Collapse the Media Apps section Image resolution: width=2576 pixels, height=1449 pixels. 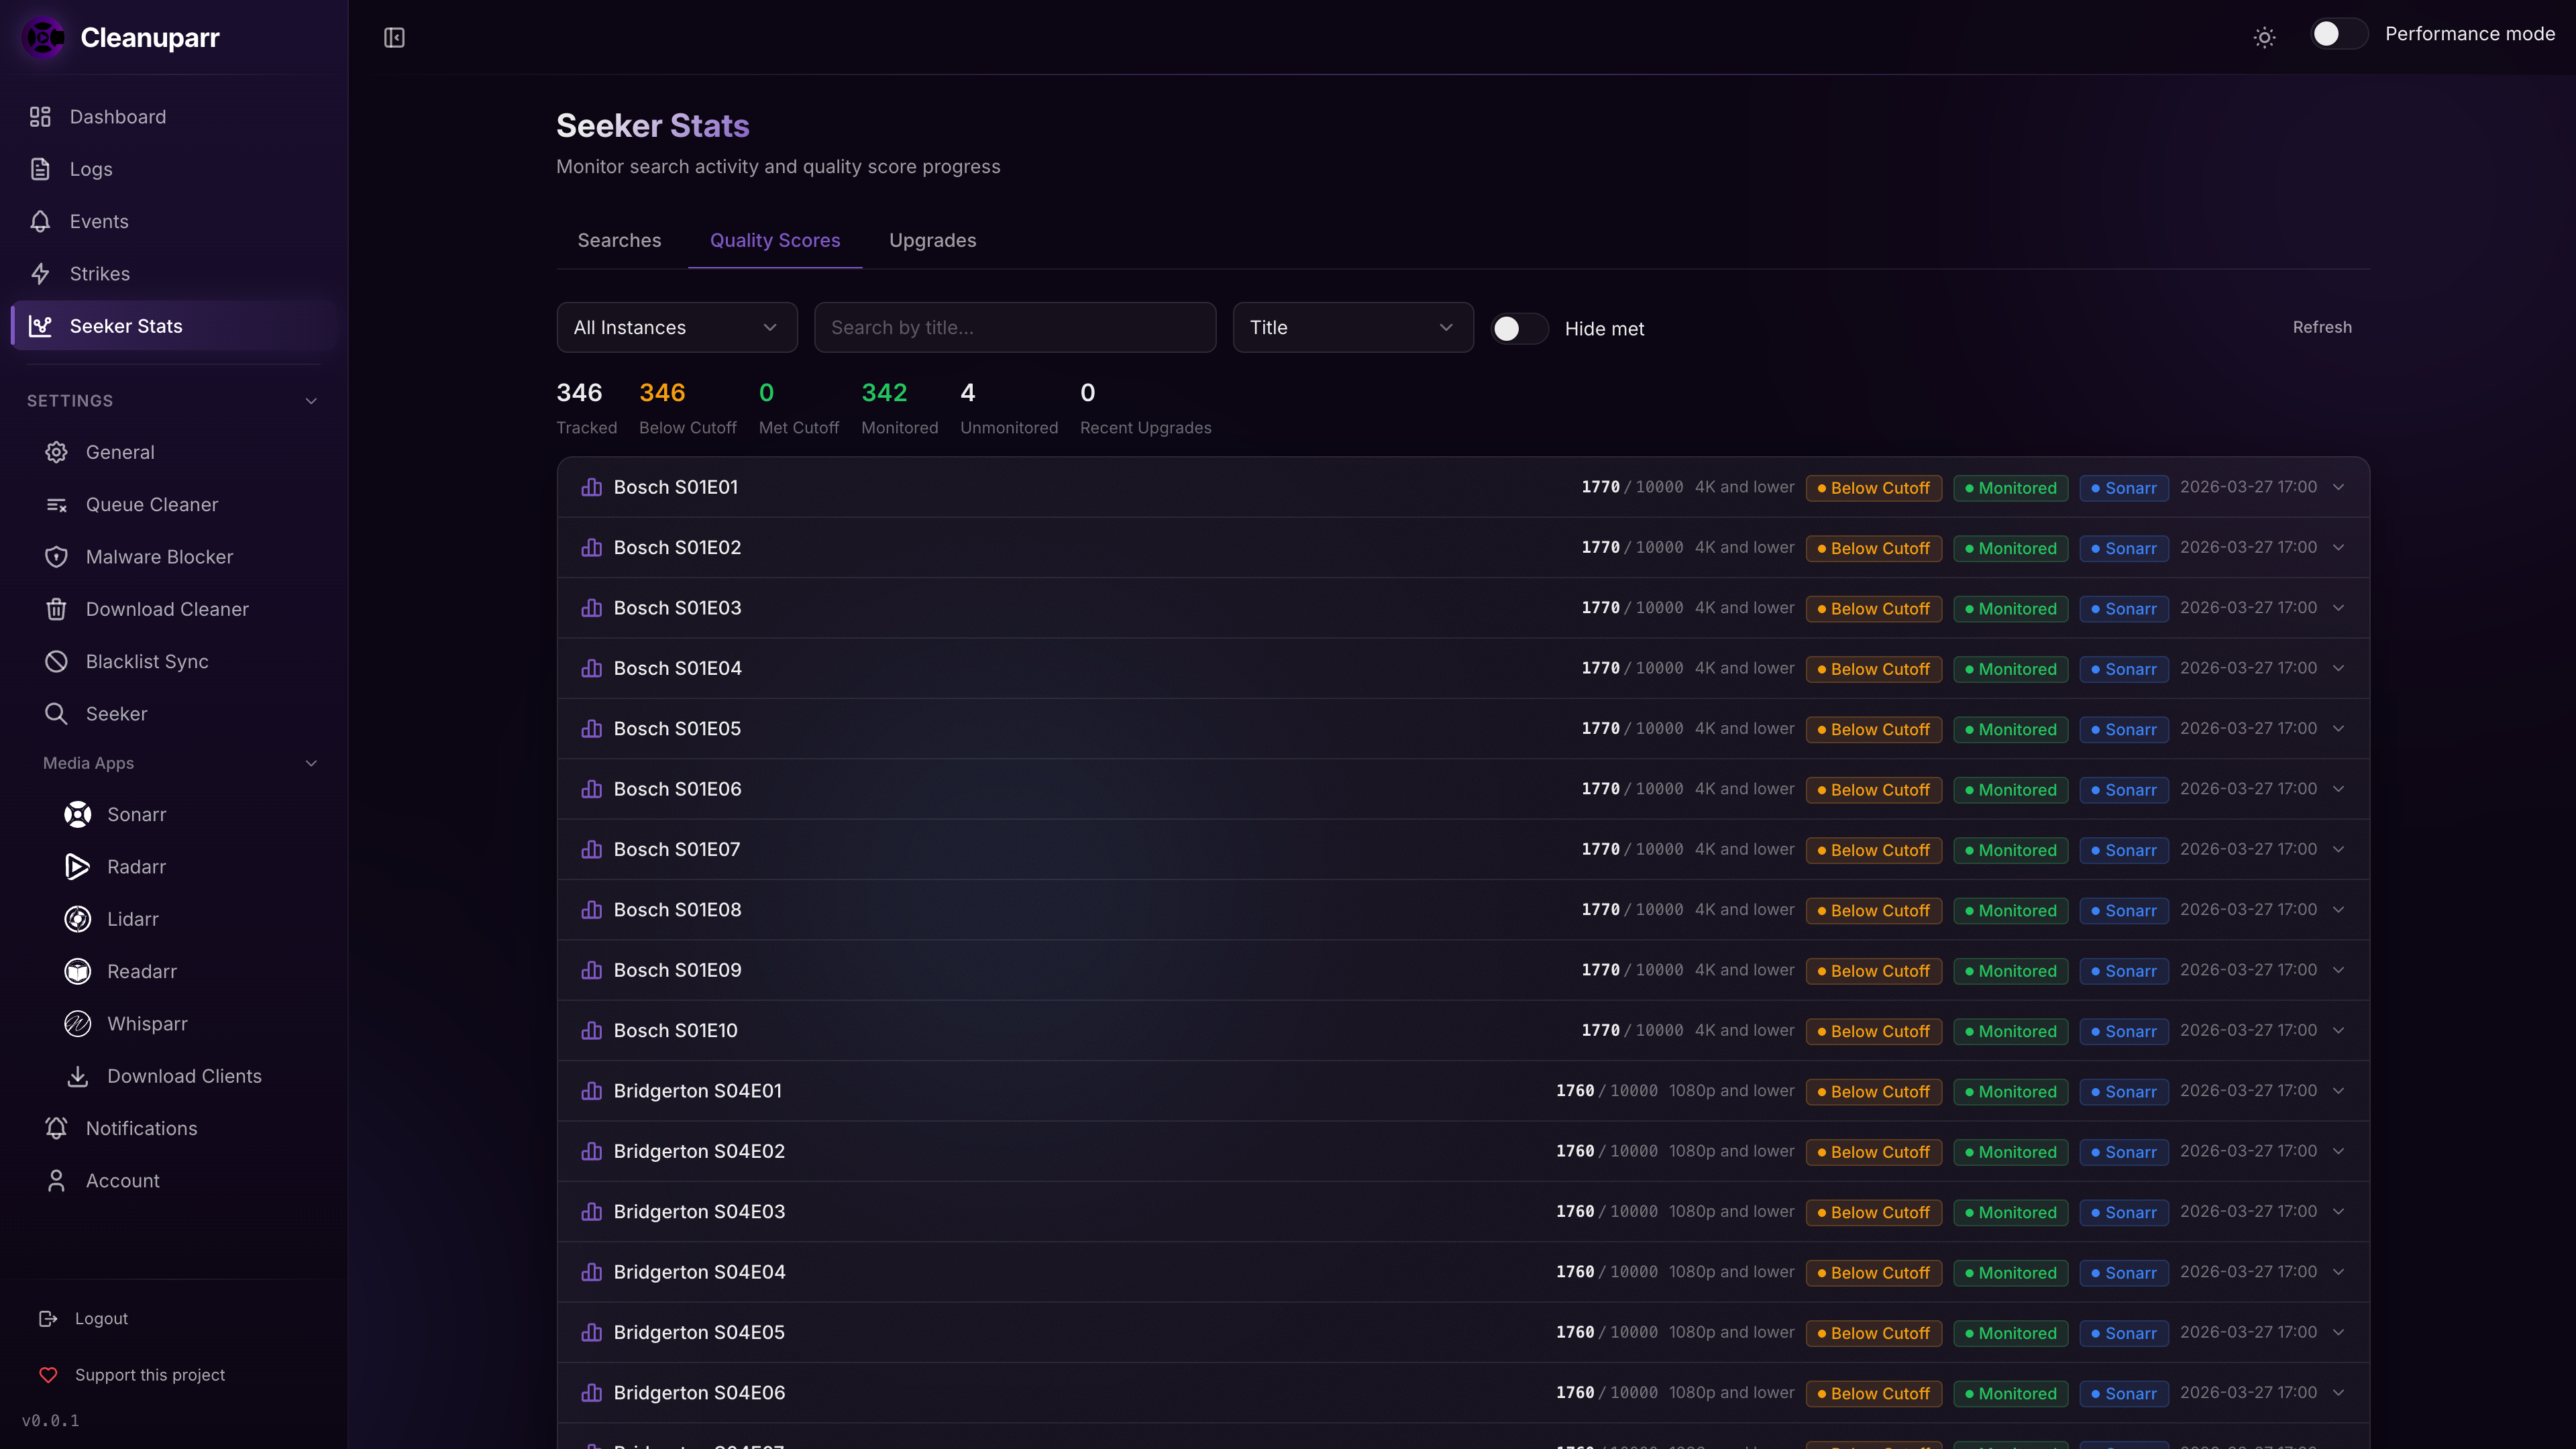(311, 763)
